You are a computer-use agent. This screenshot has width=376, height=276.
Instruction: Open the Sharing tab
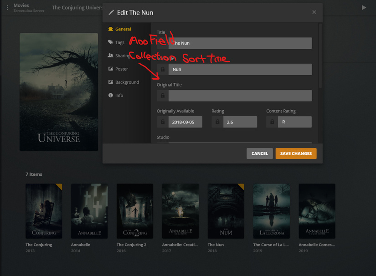(x=119, y=56)
